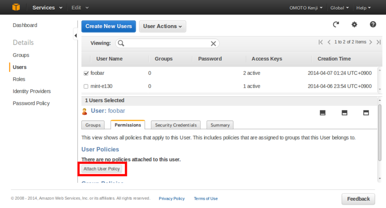Minimize the details pane with small-pane icon

click(x=322, y=113)
